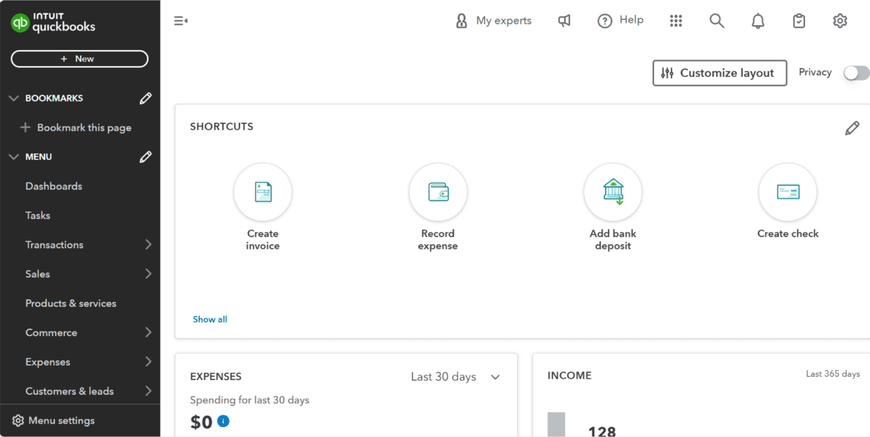Click the settings gear in top bar
This screenshot has height=437, width=870.
point(840,21)
